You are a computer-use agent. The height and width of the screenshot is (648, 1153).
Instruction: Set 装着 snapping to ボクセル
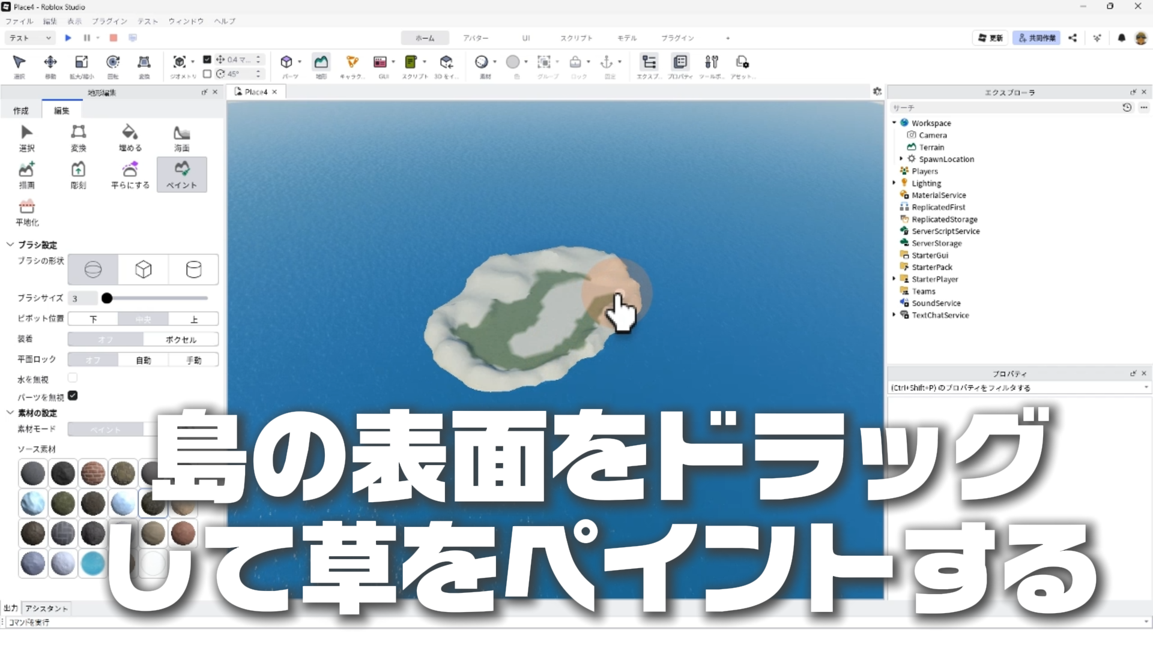pyautogui.click(x=181, y=340)
